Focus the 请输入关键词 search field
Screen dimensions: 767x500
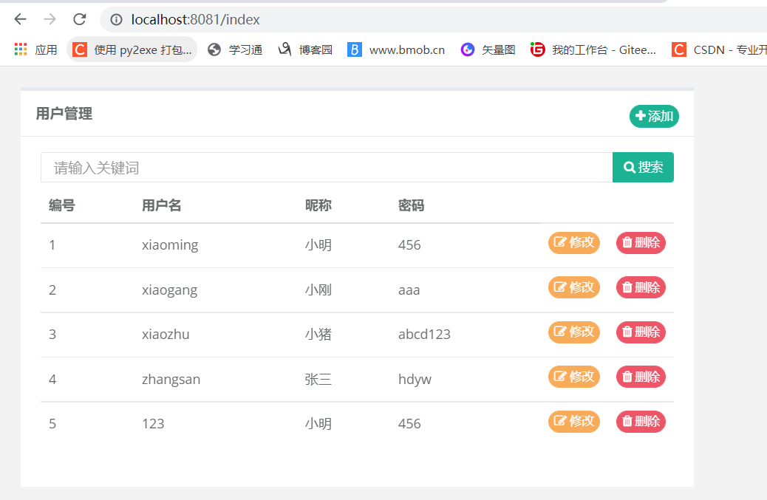(x=327, y=168)
